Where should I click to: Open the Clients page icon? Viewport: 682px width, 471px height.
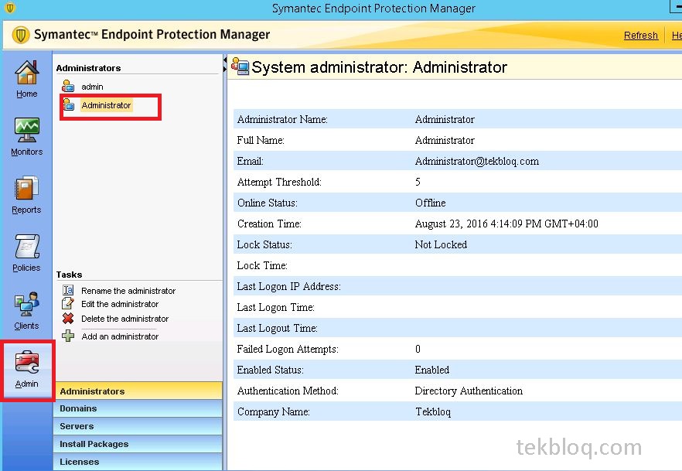click(27, 304)
